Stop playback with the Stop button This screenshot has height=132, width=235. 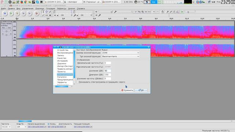click(x=17, y=14)
